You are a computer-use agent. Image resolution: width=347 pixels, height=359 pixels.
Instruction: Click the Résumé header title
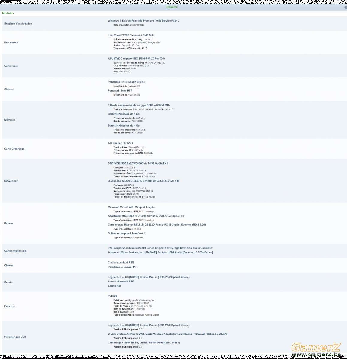point(172,7)
